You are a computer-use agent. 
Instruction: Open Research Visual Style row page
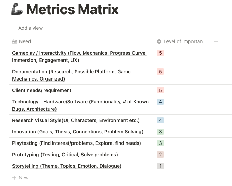click(76, 120)
